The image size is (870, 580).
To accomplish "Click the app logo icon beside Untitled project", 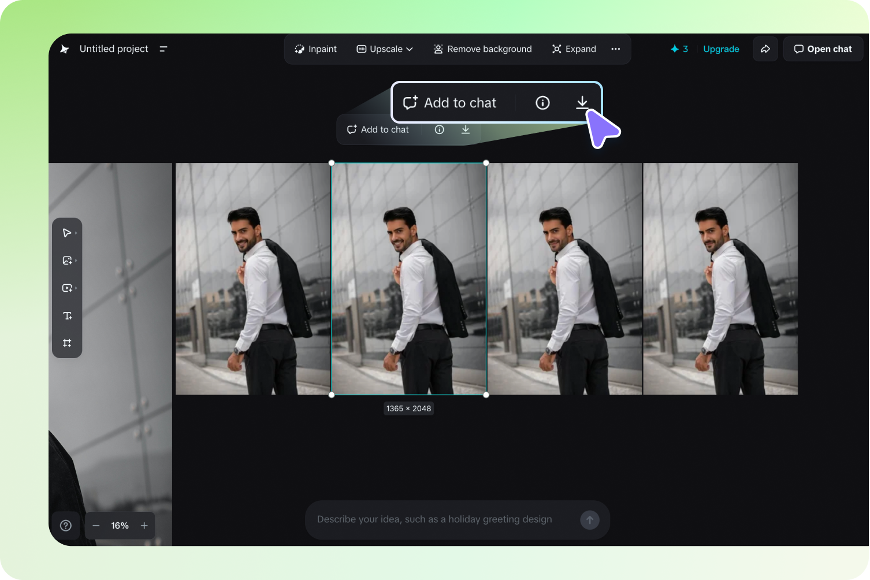I will point(65,49).
